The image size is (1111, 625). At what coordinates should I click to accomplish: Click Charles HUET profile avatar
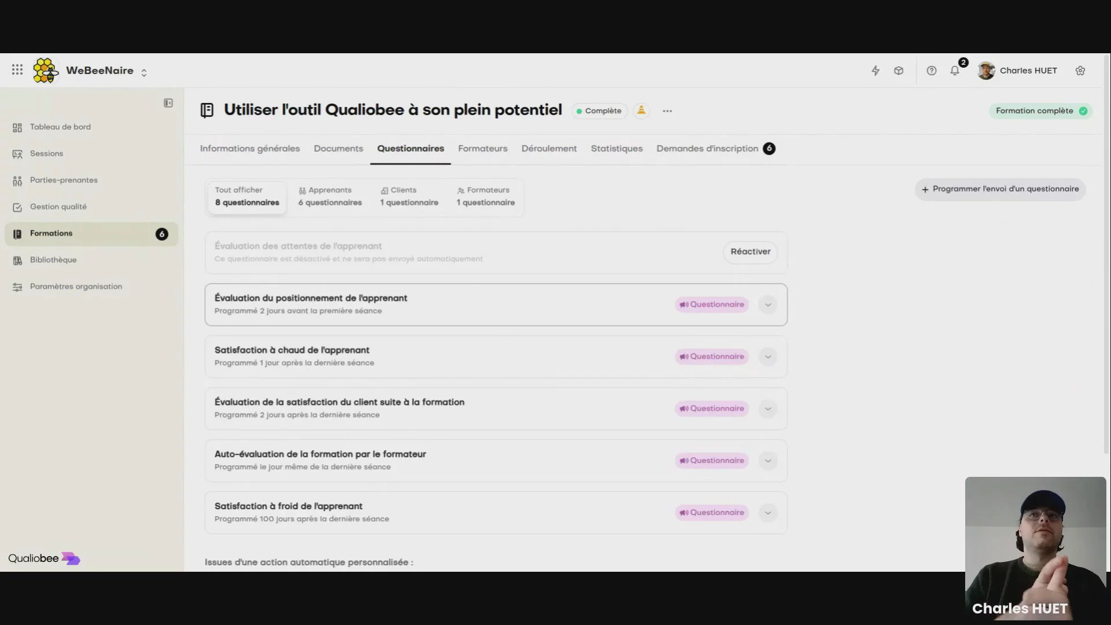pyautogui.click(x=986, y=71)
